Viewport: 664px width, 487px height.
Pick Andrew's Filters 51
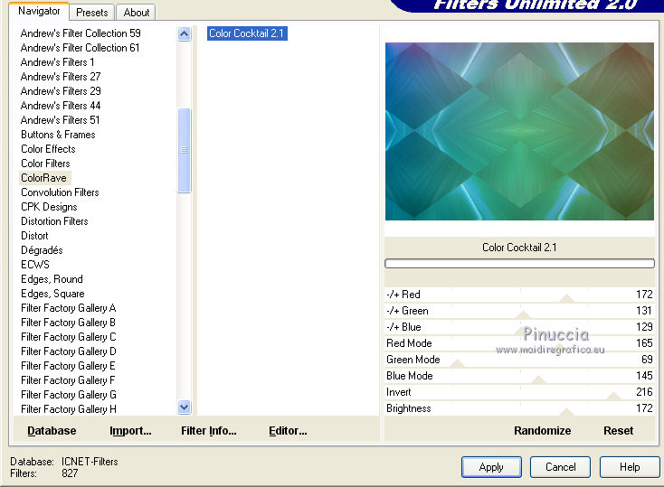(x=60, y=120)
